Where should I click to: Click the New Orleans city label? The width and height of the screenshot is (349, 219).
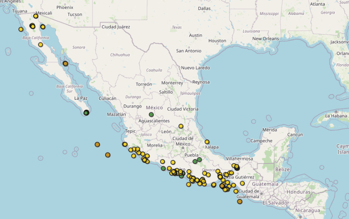[265, 38]
